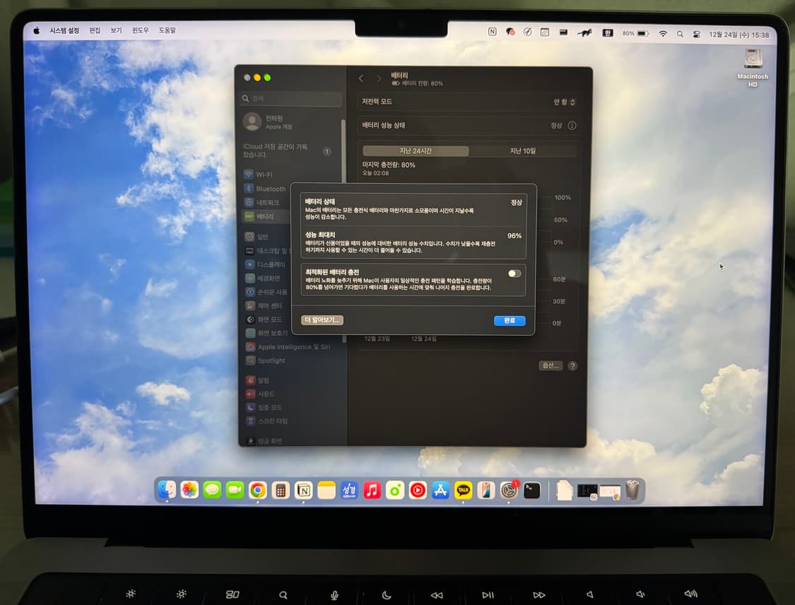795x605 pixels.
Task: Click the back chevron in battery pane
Action: [361, 78]
